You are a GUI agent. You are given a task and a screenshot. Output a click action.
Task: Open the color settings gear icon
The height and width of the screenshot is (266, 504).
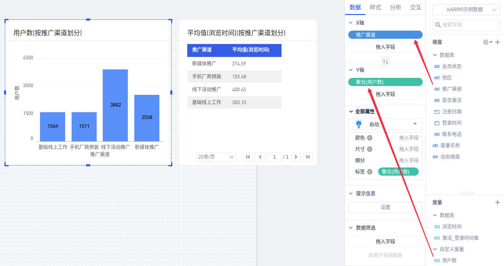coord(370,138)
